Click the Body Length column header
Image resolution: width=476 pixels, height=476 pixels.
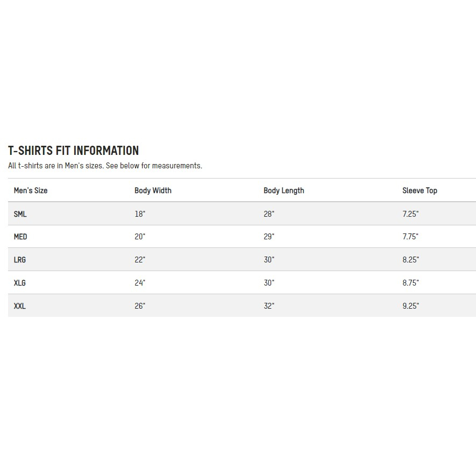pos(283,190)
